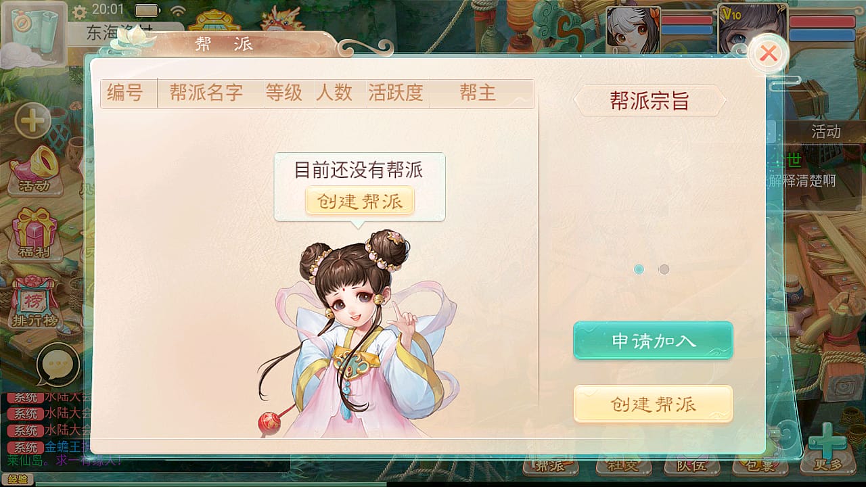Select the white-haired character avatar
This screenshot has height=487, width=866.
coord(633,30)
